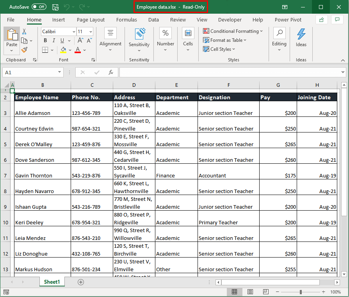Toggle Bold formatting
Image resolution: width=349 pixels, height=297 pixels.
(45, 41)
